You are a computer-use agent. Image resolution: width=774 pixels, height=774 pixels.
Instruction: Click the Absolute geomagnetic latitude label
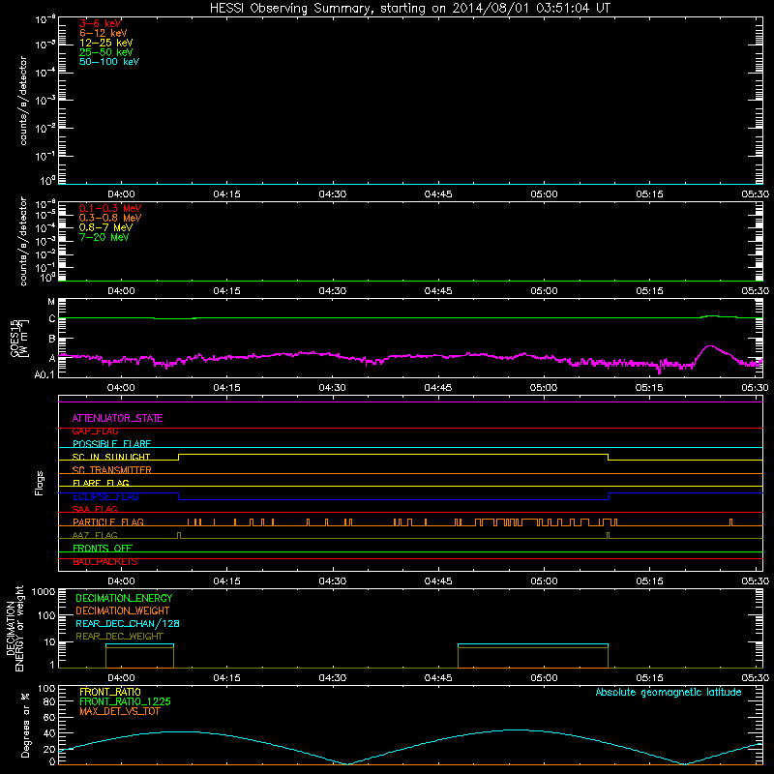[x=669, y=693]
